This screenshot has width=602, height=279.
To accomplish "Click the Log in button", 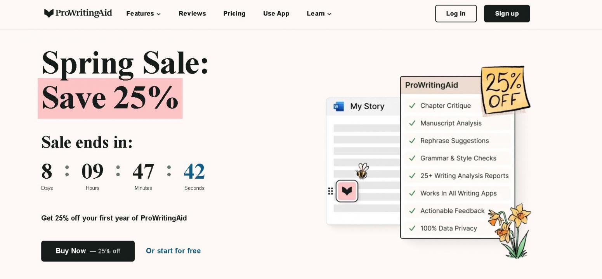I will point(456,14).
